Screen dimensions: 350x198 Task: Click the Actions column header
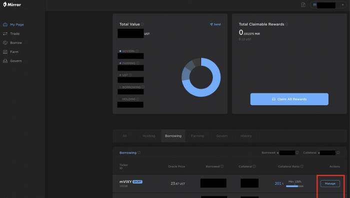334,167
